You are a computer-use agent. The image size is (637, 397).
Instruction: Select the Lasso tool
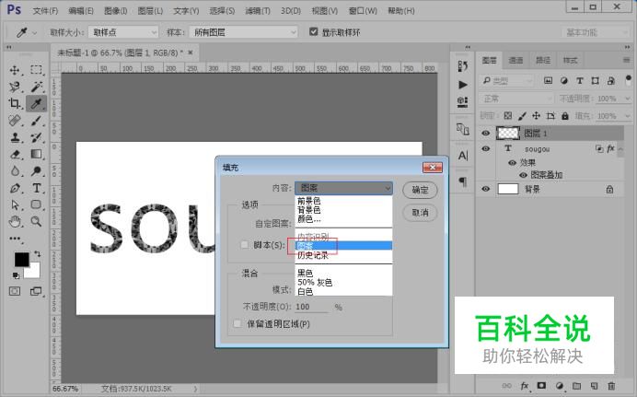click(x=15, y=87)
